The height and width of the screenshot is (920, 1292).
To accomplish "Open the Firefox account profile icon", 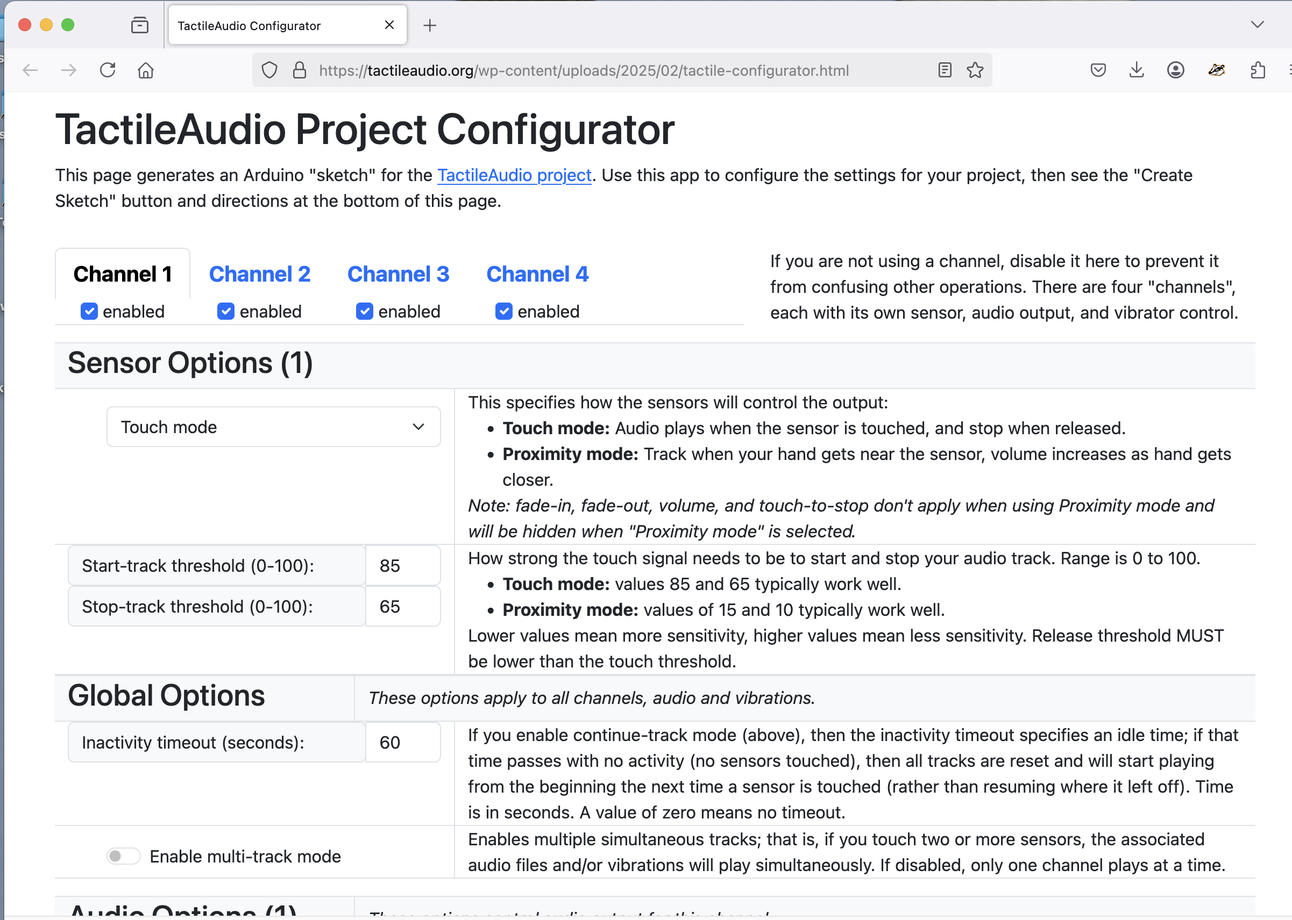I will point(1176,70).
